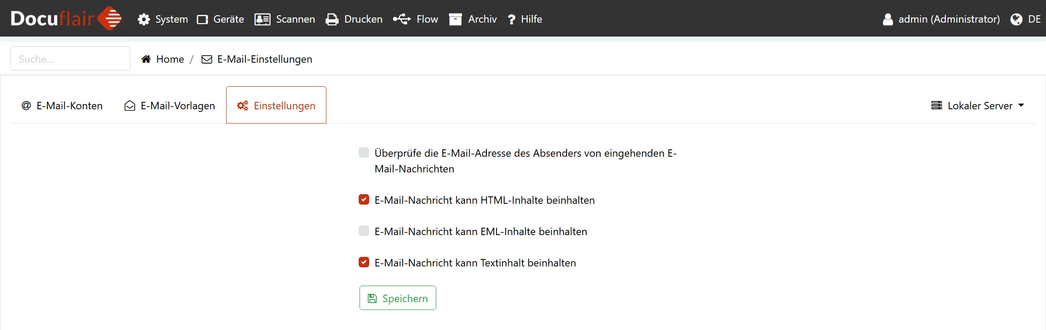This screenshot has height=330, width=1046.
Task: Enable the EML-Inhalte checkbox
Action: 364,231
